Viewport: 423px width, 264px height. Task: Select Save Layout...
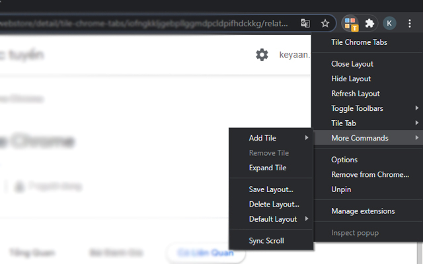click(x=271, y=189)
